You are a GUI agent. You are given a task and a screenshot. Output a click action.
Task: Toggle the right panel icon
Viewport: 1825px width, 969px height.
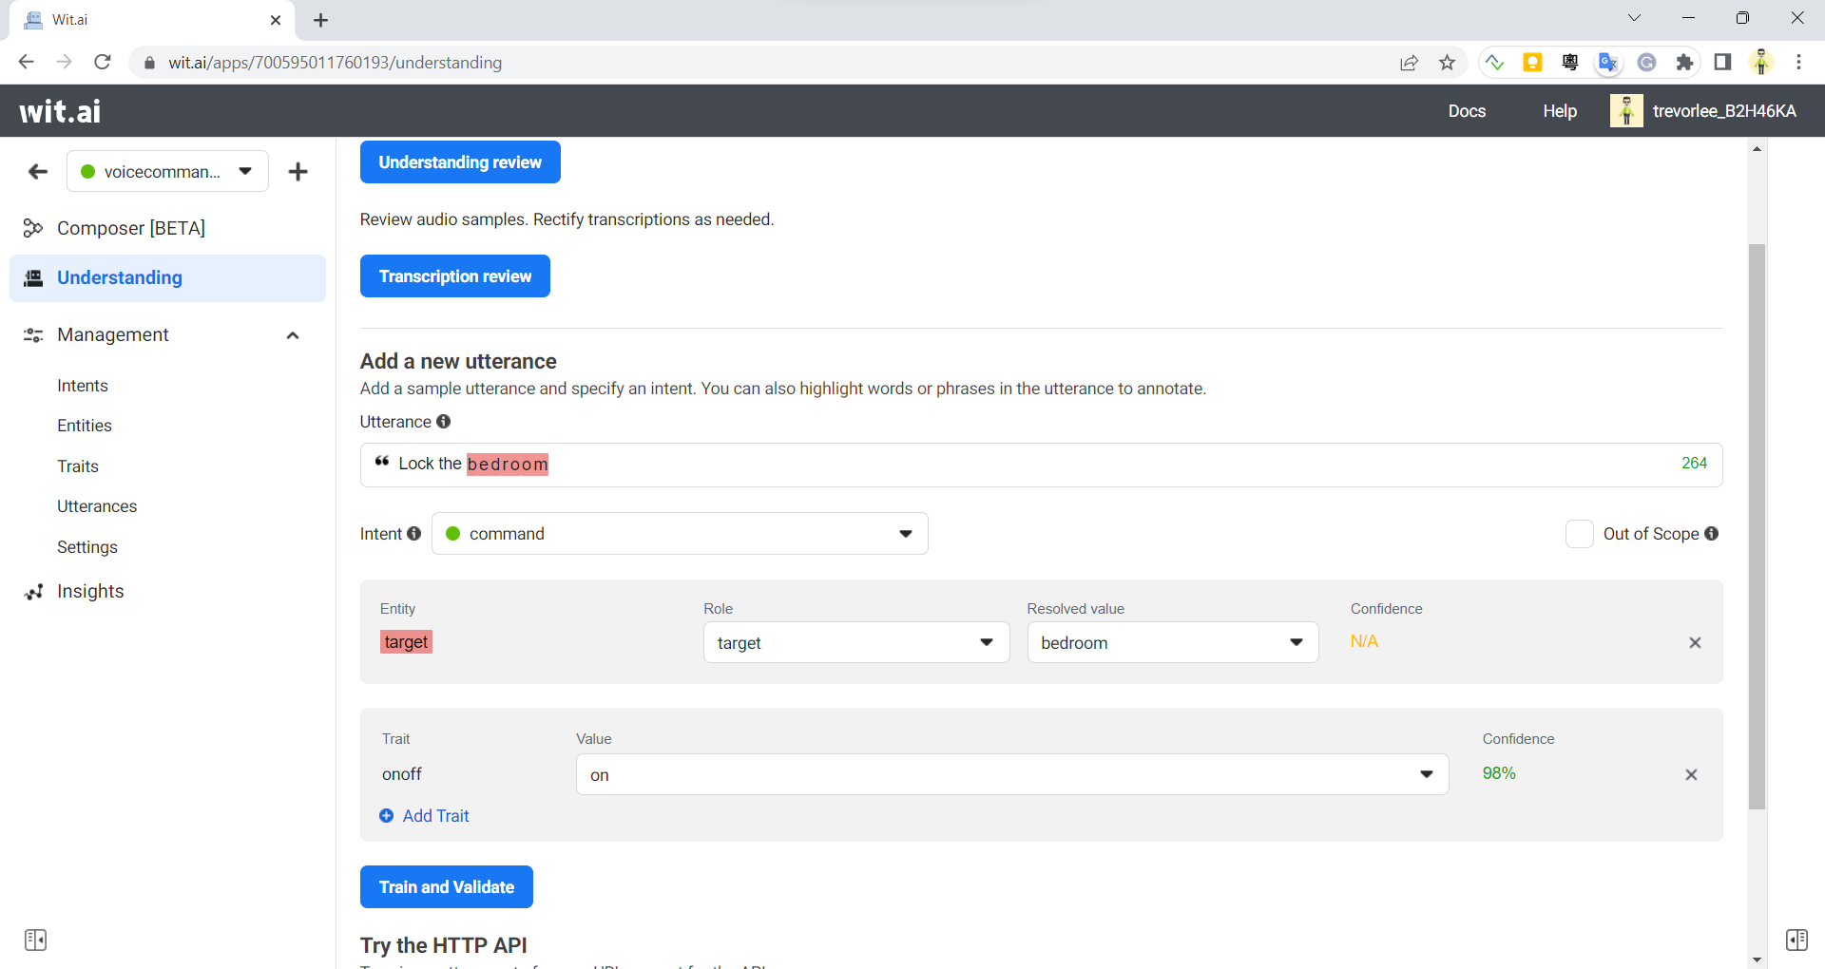1796,940
